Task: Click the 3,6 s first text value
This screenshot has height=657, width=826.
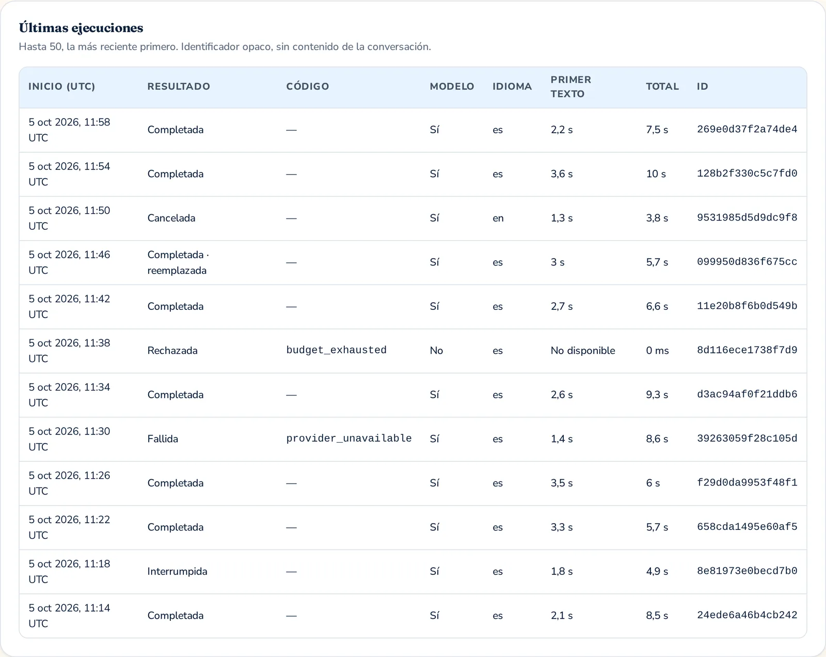Action: [562, 174]
